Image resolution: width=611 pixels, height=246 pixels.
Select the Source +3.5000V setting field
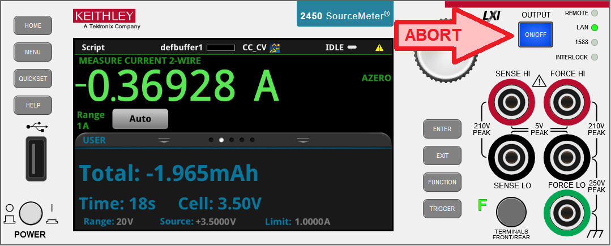pos(198,222)
